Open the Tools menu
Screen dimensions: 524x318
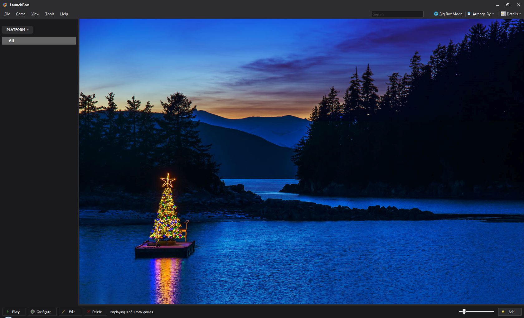point(50,14)
